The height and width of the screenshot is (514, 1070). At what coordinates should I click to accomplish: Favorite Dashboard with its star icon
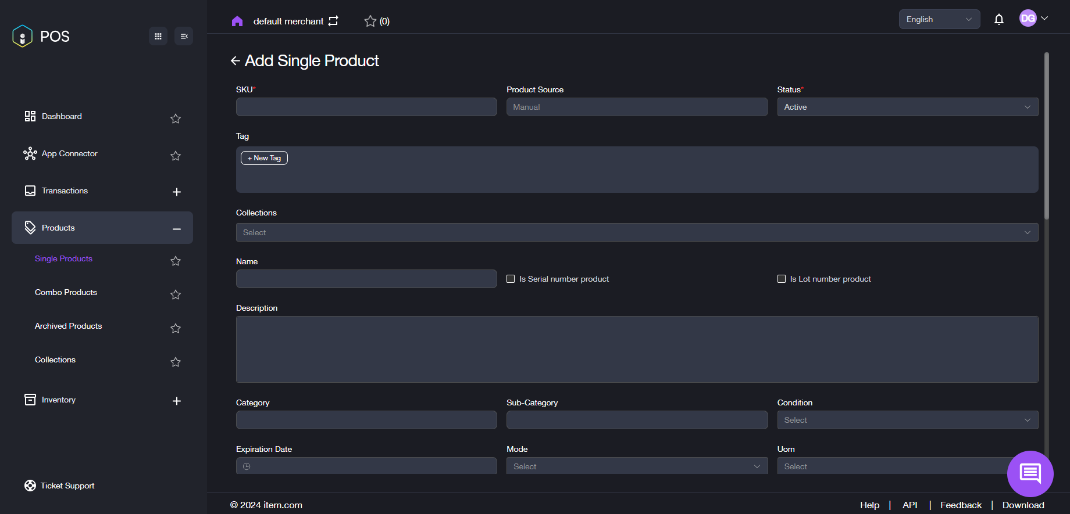point(176,118)
